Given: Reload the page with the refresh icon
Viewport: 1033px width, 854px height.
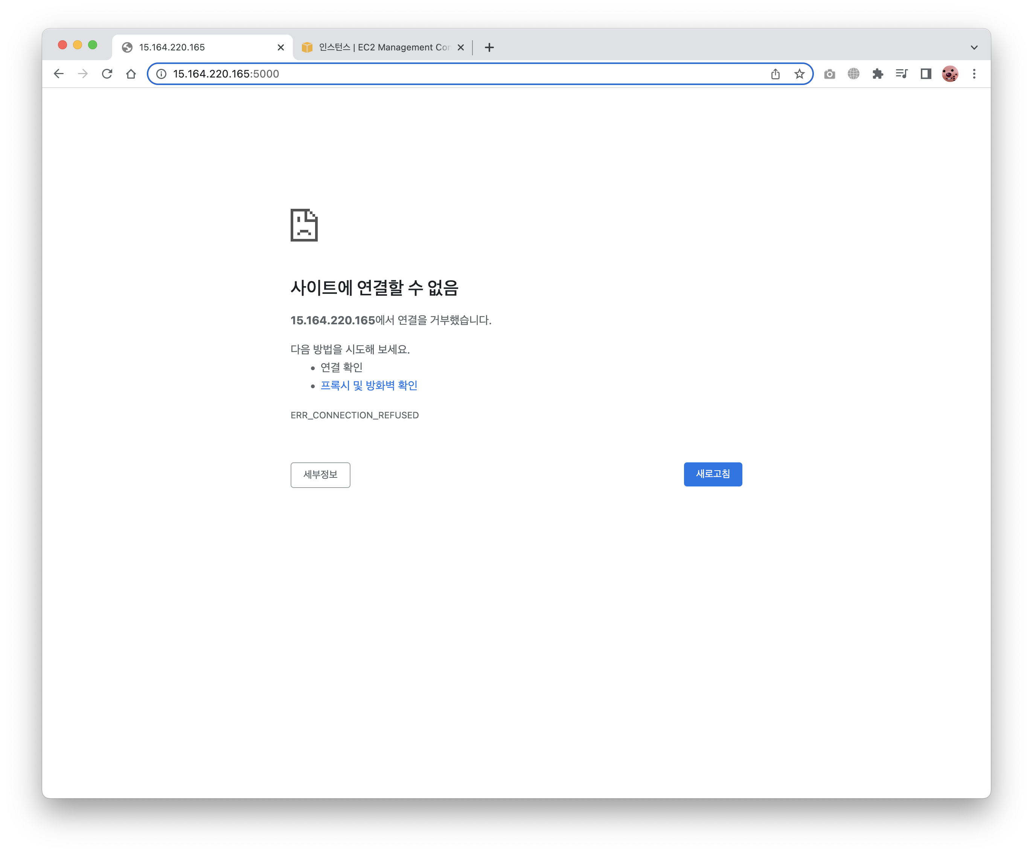Looking at the screenshot, I should pos(107,74).
